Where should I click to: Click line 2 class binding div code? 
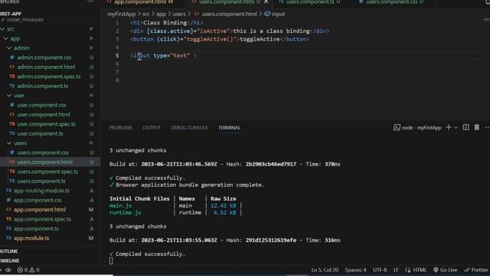[230, 31]
